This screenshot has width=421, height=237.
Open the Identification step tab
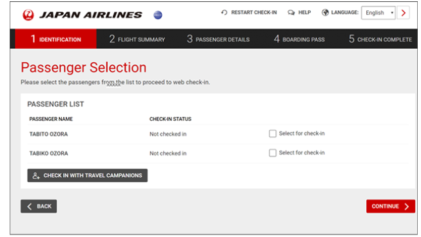56,39
